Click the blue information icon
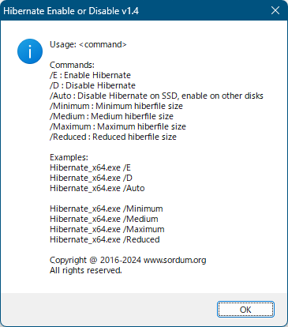 coord(30,51)
